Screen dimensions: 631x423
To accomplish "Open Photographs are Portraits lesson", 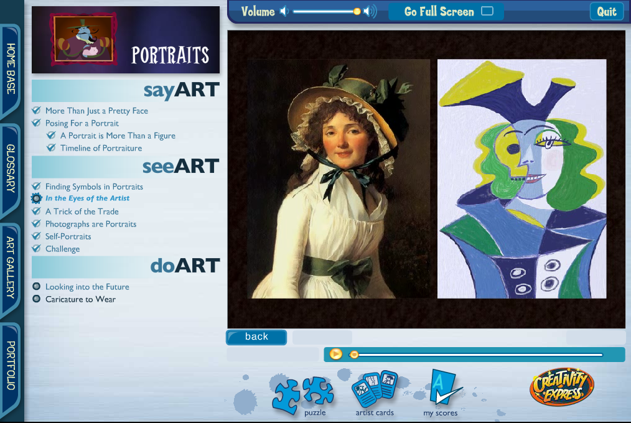I will click(91, 224).
